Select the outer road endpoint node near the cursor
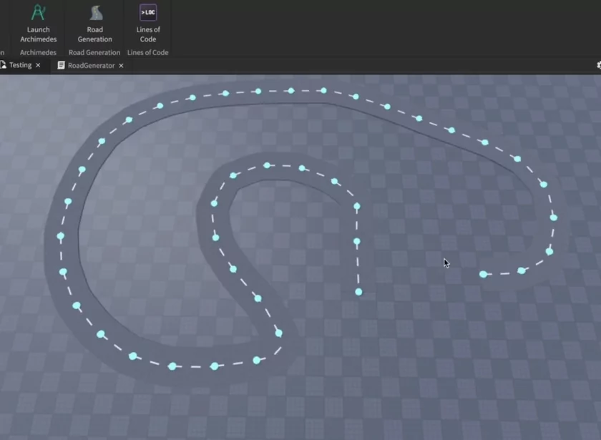The width and height of the screenshot is (601, 440). pyautogui.click(x=484, y=274)
